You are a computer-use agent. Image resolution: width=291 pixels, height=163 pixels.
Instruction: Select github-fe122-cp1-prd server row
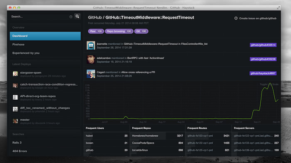(x=256, y=136)
